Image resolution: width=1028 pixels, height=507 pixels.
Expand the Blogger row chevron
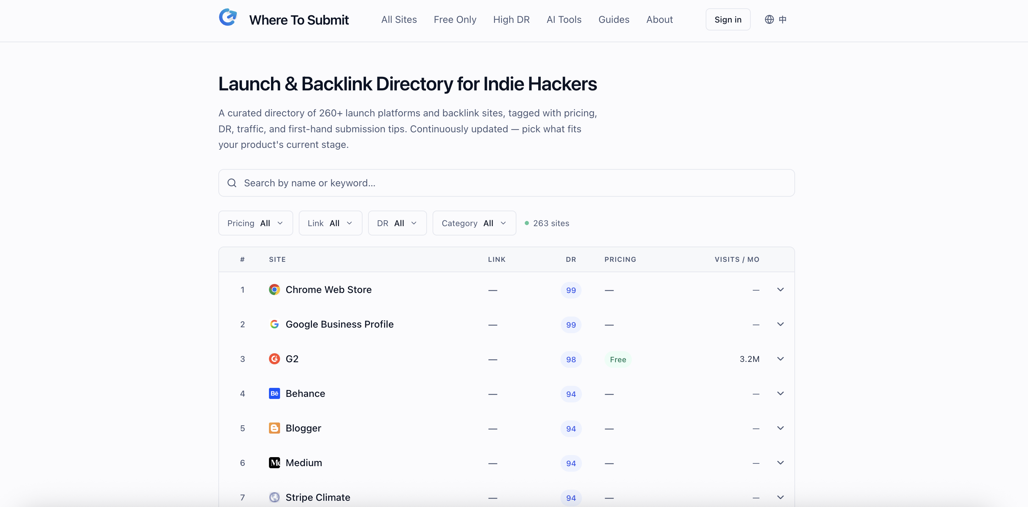[x=781, y=428]
